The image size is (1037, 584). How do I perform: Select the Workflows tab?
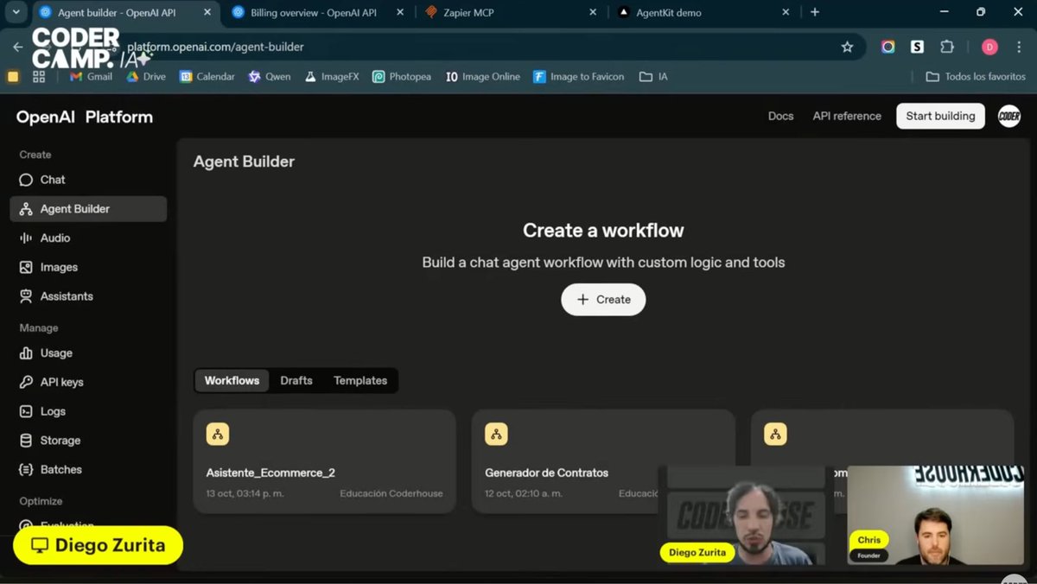[x=232, y=380]
